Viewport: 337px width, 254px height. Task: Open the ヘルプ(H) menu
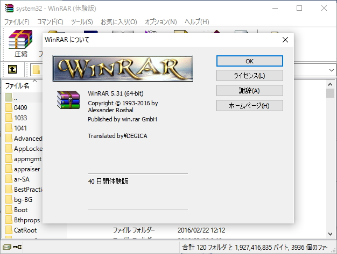click(x=197, y=22)
